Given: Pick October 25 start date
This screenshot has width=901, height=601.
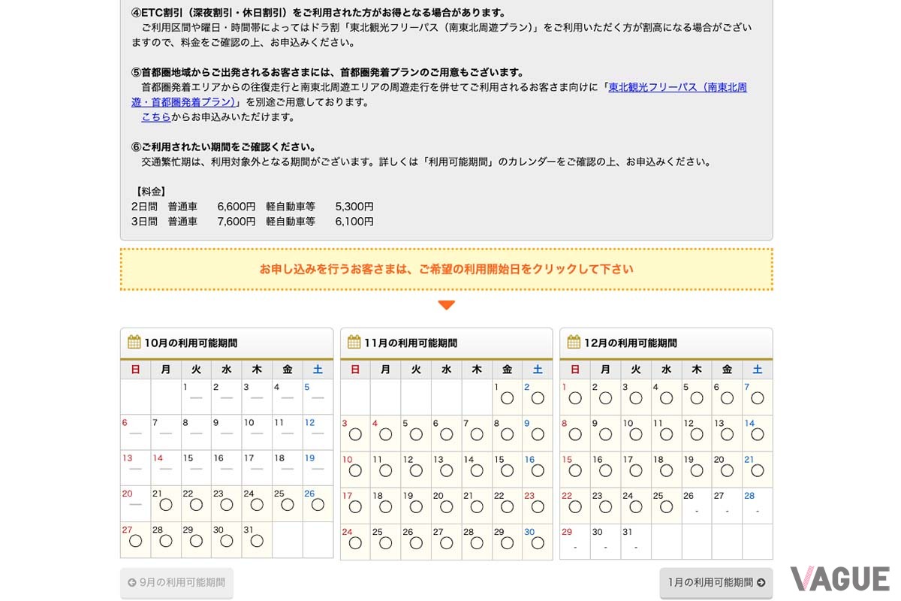Looking at the screenshot, I should 287,505.
